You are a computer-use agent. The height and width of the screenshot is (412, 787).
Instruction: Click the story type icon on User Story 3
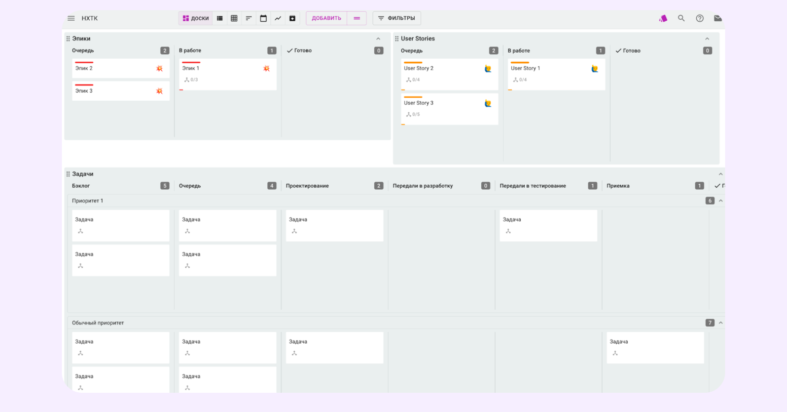(488, 103)
